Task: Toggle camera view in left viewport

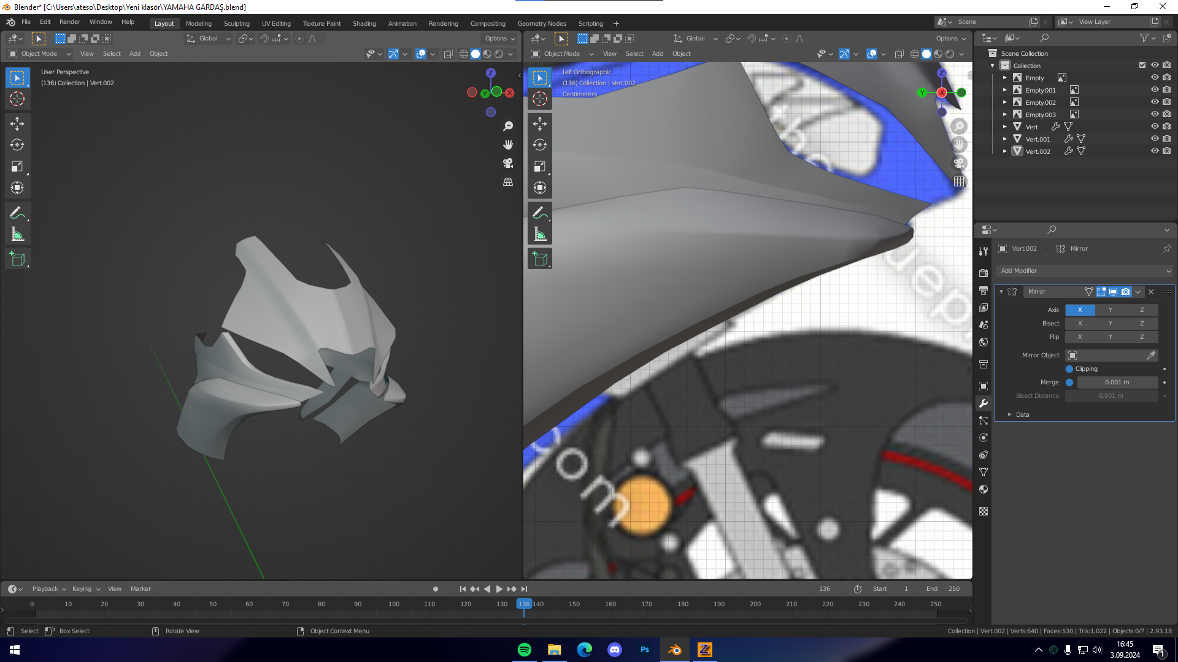Action: [x=508, y=163]
